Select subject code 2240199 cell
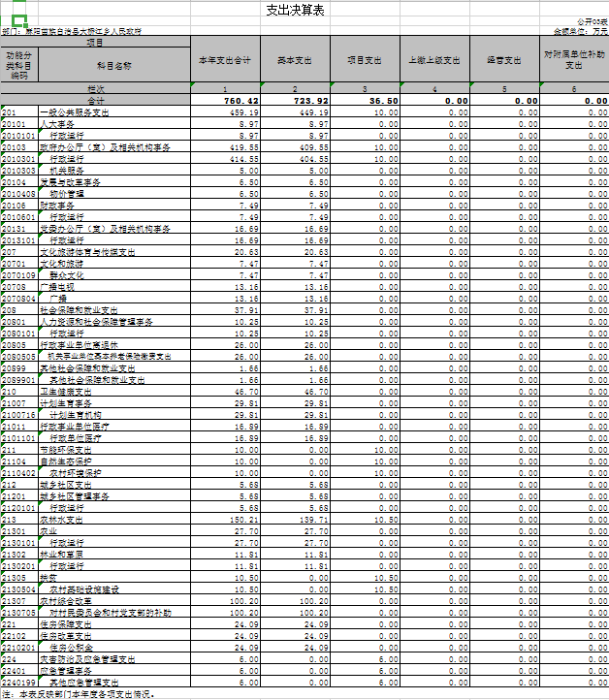 [18, 683]
